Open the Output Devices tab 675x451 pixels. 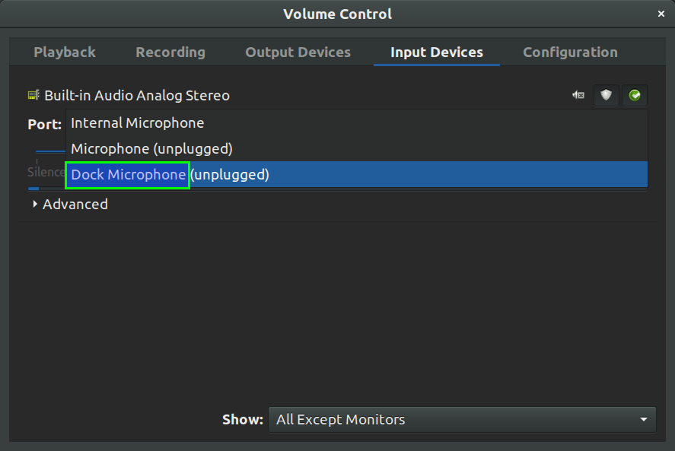298,52
